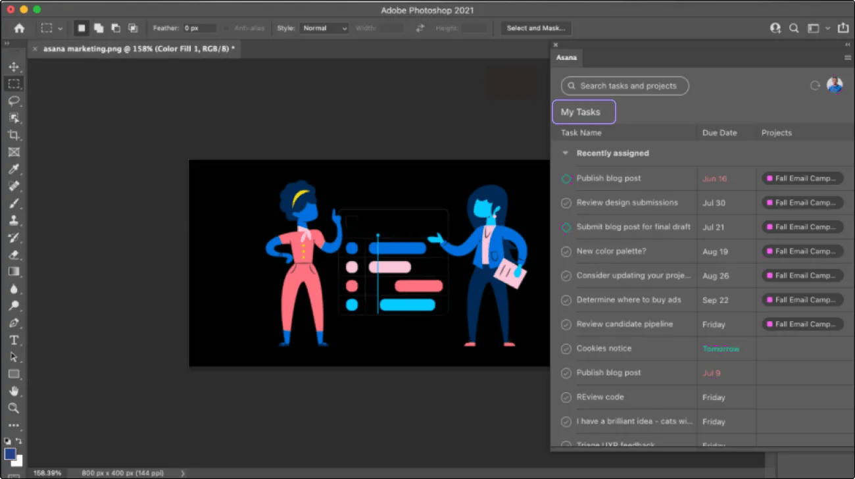Viewport: 855px width, 479px height.
Task: Open My Tasks in Asana
Action: pyautogui.click(x=583, y=112)
